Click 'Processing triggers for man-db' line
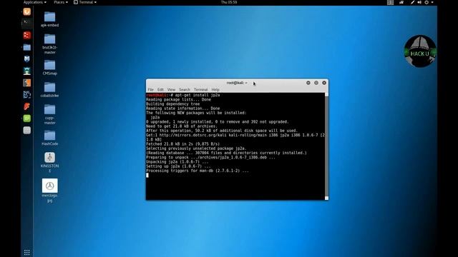458x257 pixels. [x=198, y=171]
